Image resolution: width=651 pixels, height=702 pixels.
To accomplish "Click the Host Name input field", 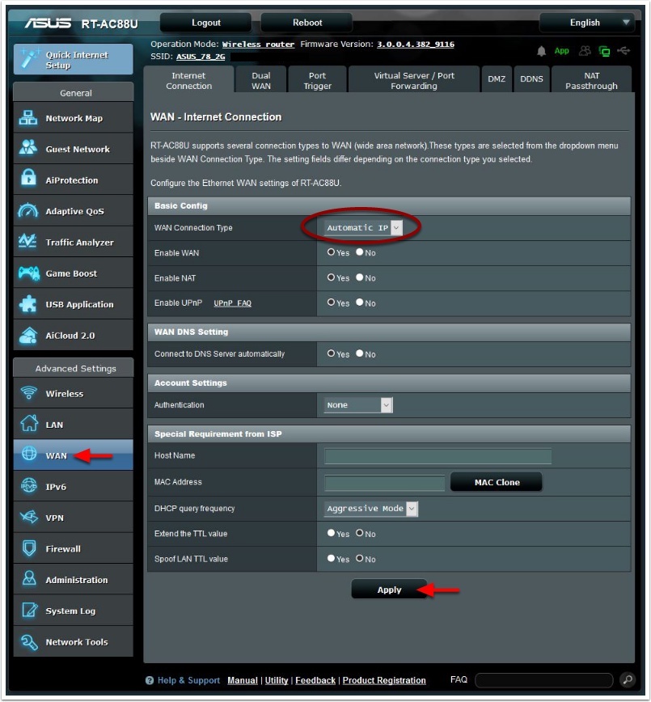I will [x=438, y=456].
